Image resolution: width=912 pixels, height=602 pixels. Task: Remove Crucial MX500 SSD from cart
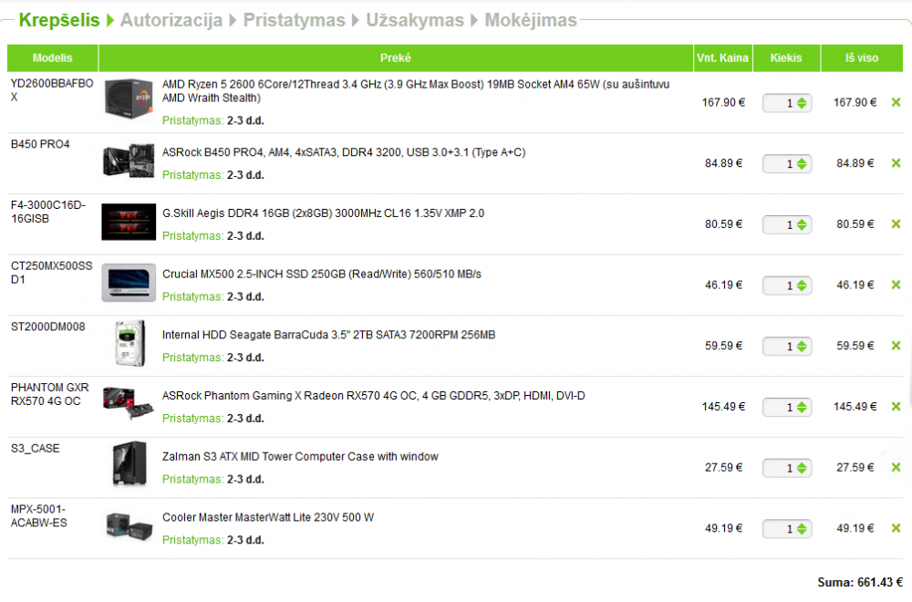click(x=896, y=285)
